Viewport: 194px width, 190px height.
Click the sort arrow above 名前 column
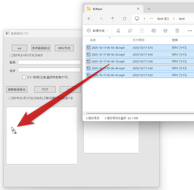click(x=110, y=37)
